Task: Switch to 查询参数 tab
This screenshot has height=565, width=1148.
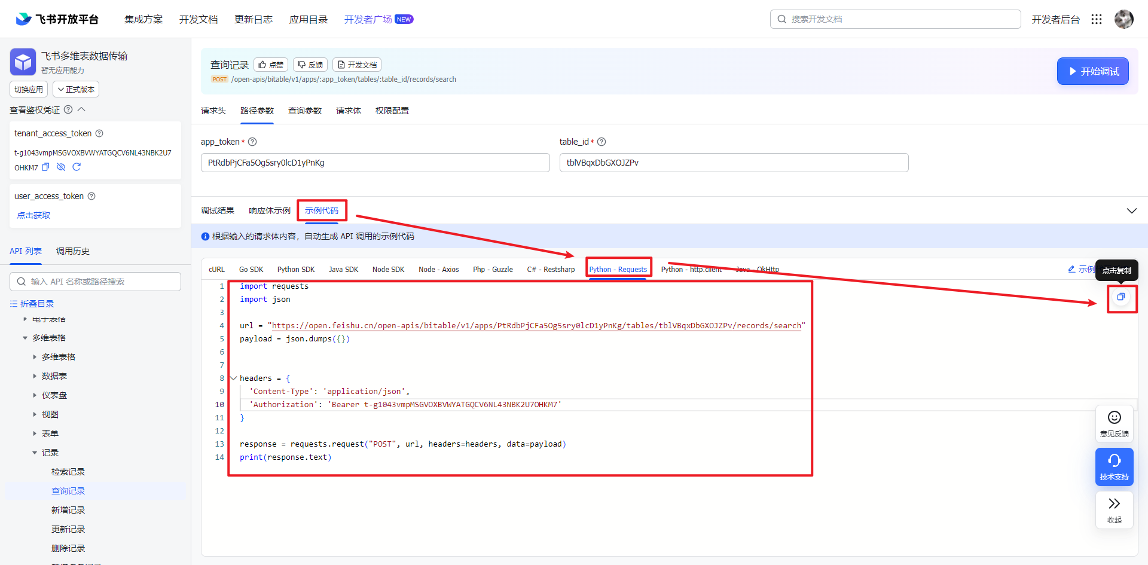Action: [305, 111]
